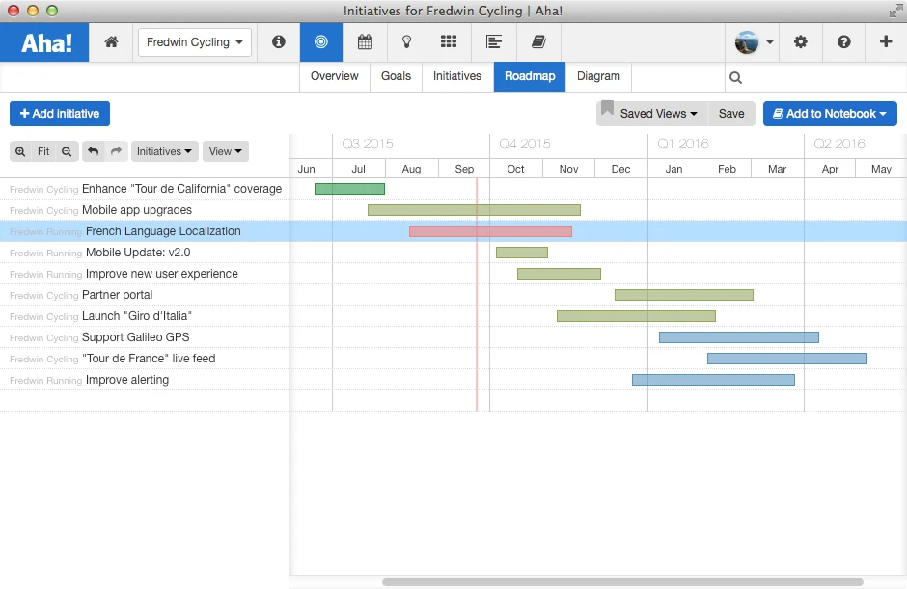Switch to the Diagram tab

[x=598, y=76]
